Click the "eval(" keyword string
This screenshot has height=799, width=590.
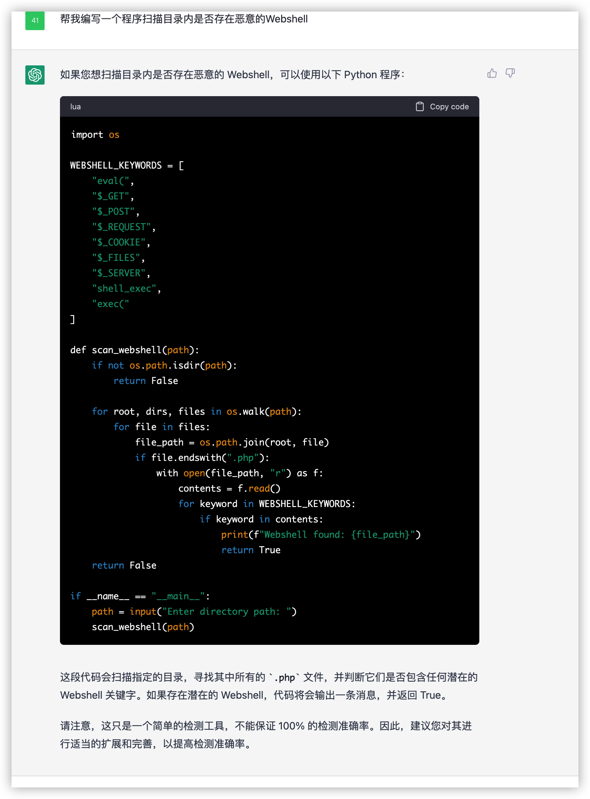(111, 181)
